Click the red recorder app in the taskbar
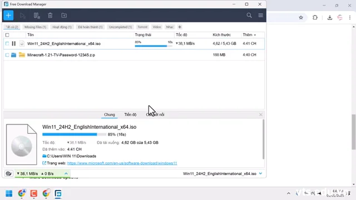The height and width of the screenshot is (200, 356). pyautogui.click(x=34, y=193)
